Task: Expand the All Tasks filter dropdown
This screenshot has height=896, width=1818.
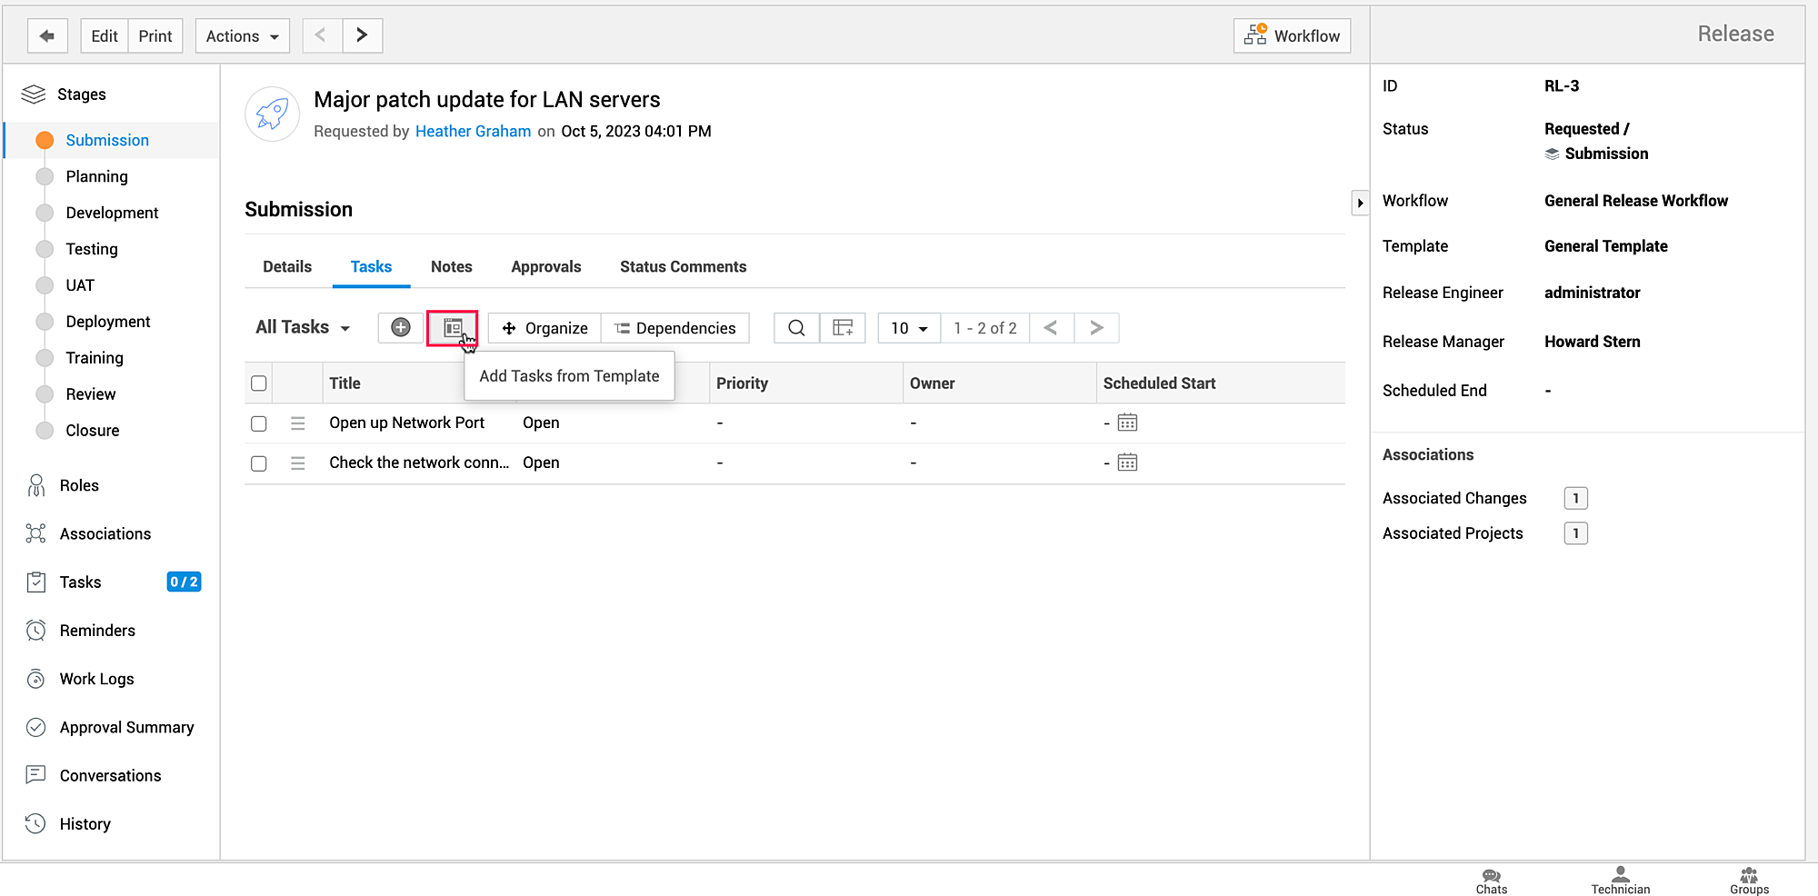Action: coord(303,327)
